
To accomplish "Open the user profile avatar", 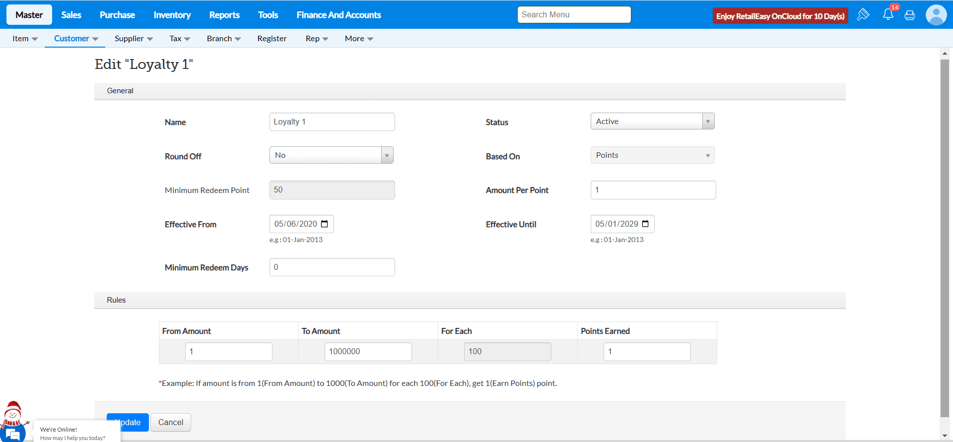I will click(936, 15).
